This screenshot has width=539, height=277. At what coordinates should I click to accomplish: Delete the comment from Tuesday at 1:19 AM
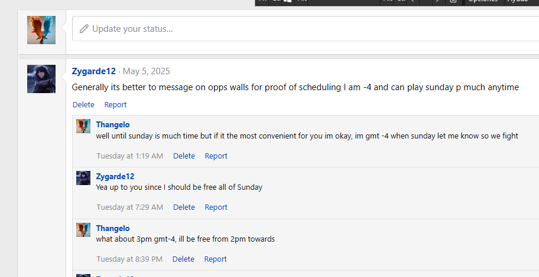184,156
